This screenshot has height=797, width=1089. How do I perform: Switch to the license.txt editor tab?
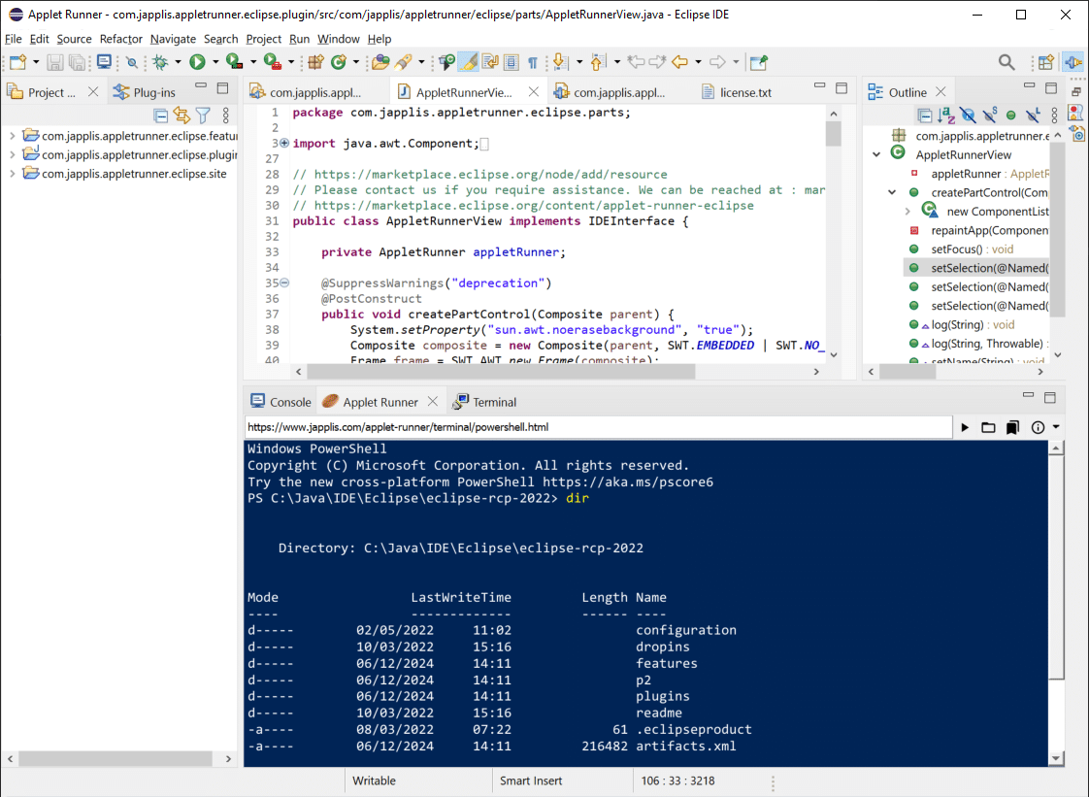tap(745, 93)
